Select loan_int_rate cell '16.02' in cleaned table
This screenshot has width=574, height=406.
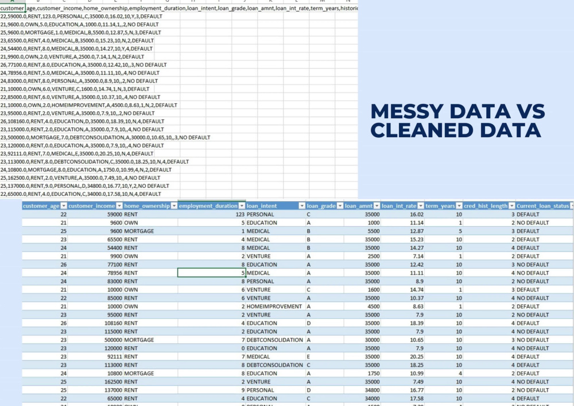click(403, 214)
